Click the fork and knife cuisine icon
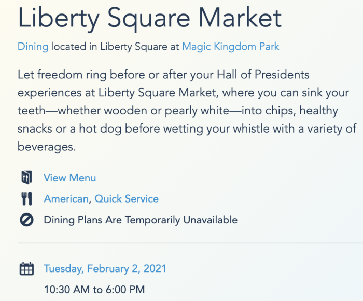 point(26,199)
